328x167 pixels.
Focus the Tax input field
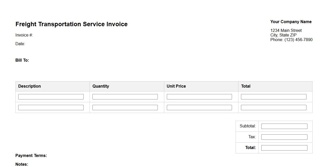[284, 137]
